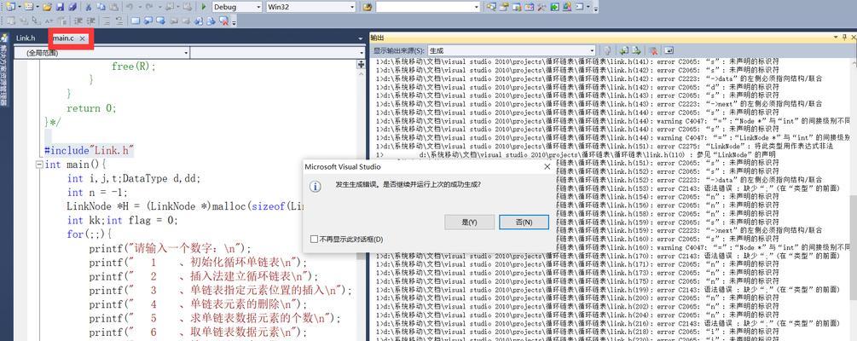Open the Solution Explorer toolbar icon
Screen dimensions: 857x341
pyautogui.click(x=491, y=7)
